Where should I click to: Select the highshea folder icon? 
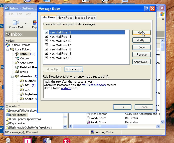point(22,94)
